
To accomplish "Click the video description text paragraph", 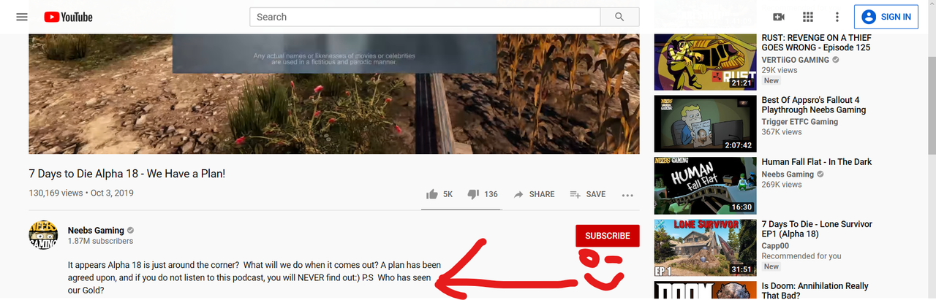I will 254,277.
